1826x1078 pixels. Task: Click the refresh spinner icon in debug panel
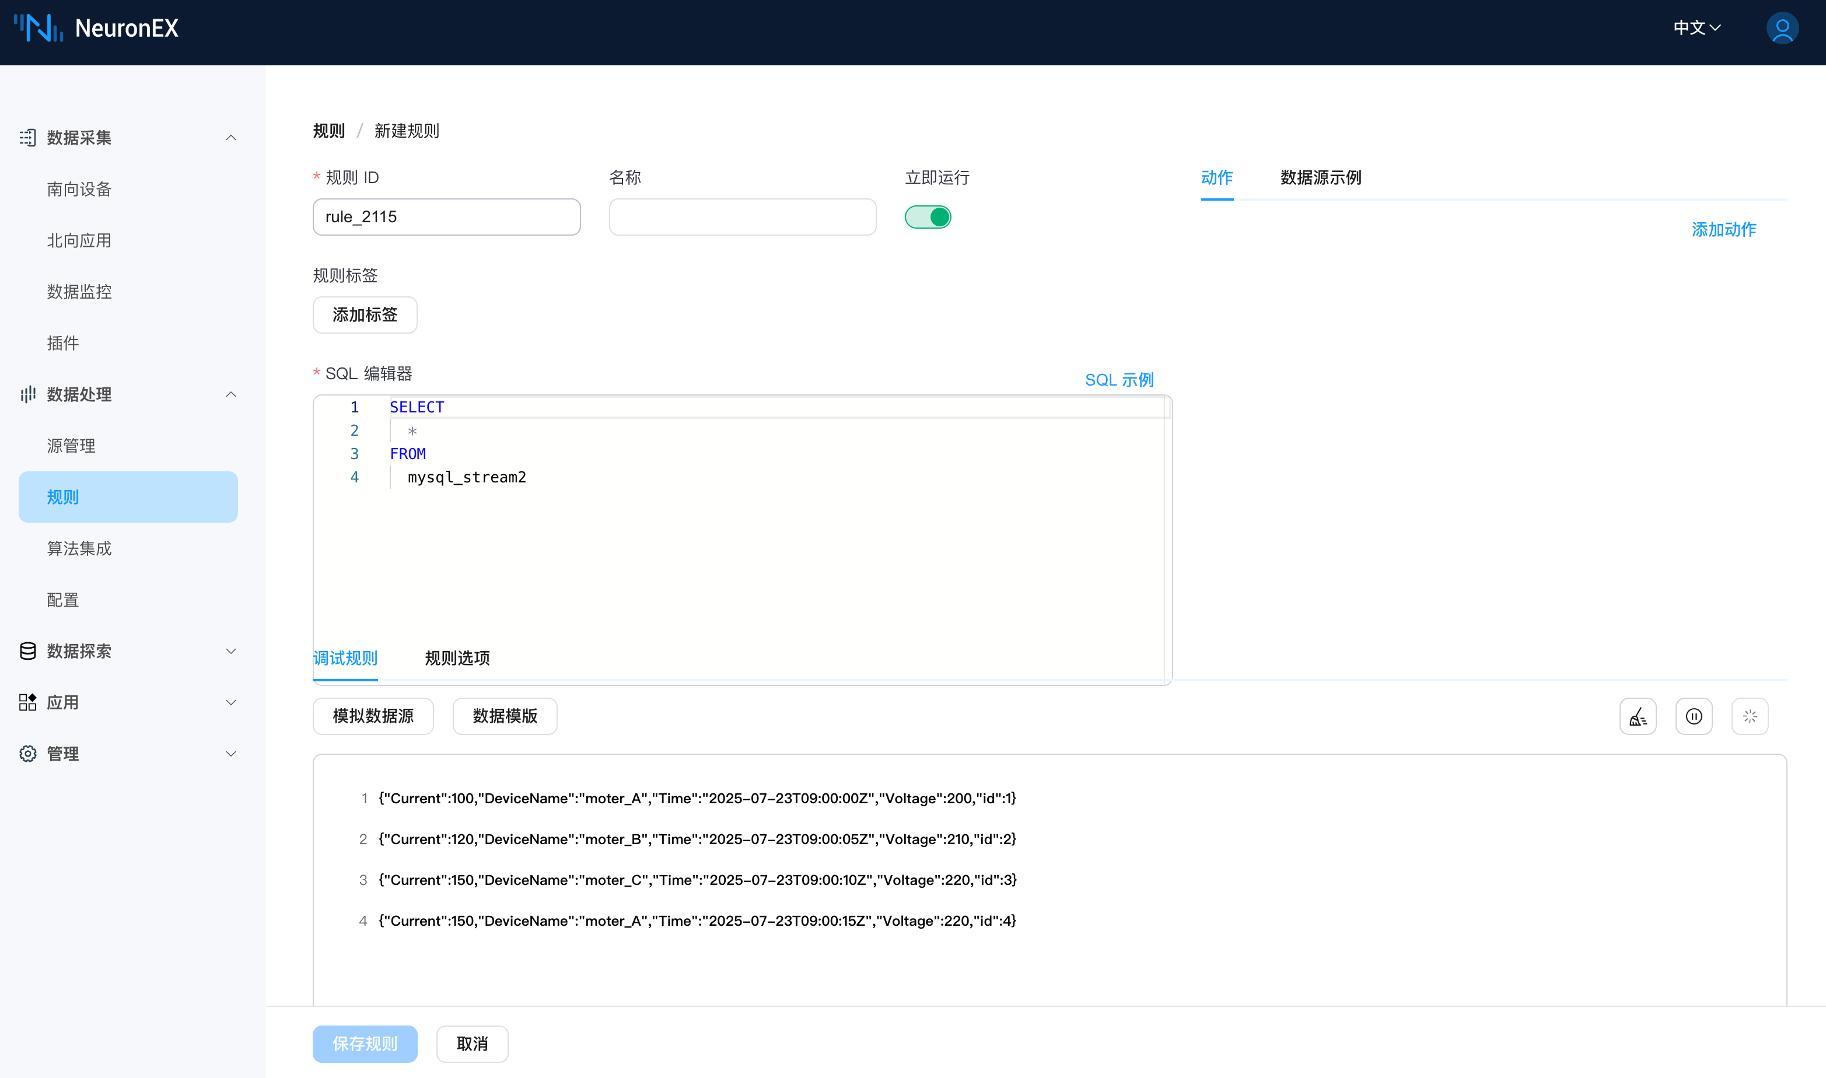point(1751,716)
